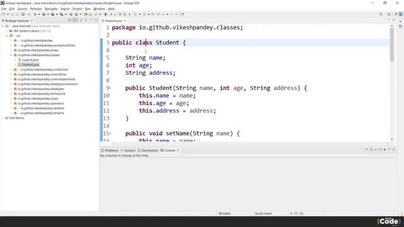Screen dimensions: 404x227
Task: Select io.github.vikeshpandey.controlflow package
Action: tap(42, 74)
